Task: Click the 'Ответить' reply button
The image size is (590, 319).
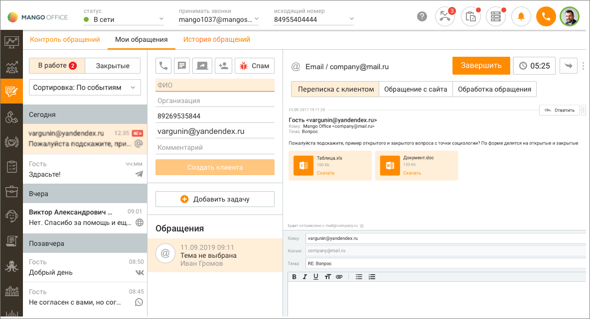Action: [x=560, y=110]
